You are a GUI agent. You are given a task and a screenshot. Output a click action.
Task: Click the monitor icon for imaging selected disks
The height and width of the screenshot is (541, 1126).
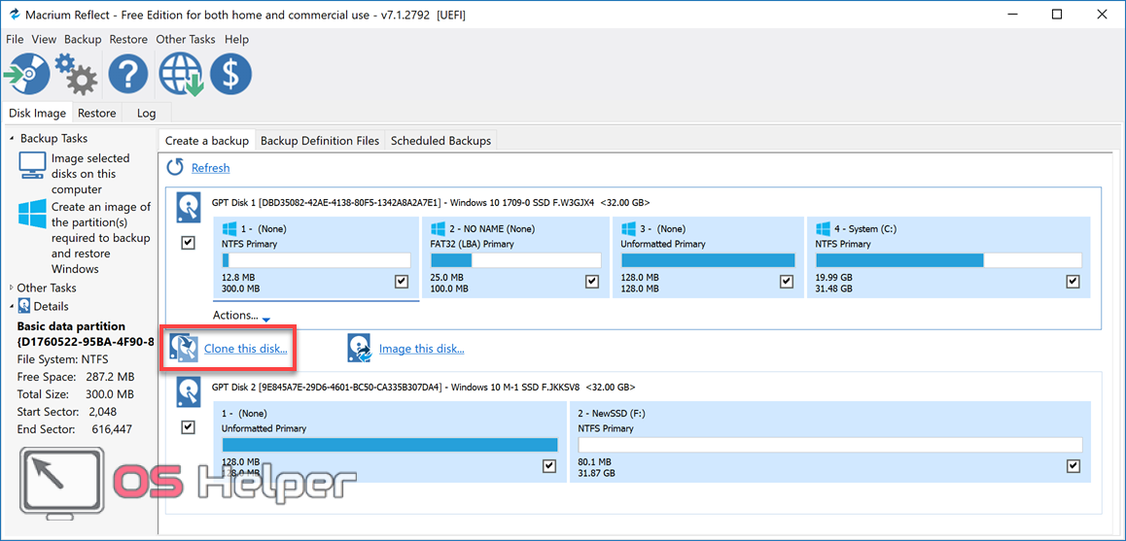point(33,165)
